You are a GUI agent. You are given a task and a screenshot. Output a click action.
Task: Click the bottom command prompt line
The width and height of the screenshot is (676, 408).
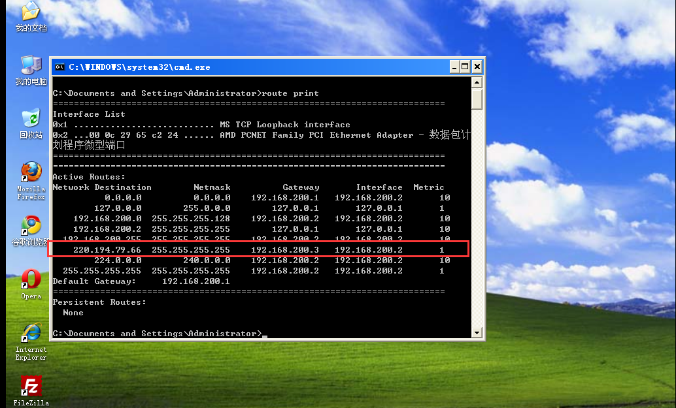click(x=160, y=334)
